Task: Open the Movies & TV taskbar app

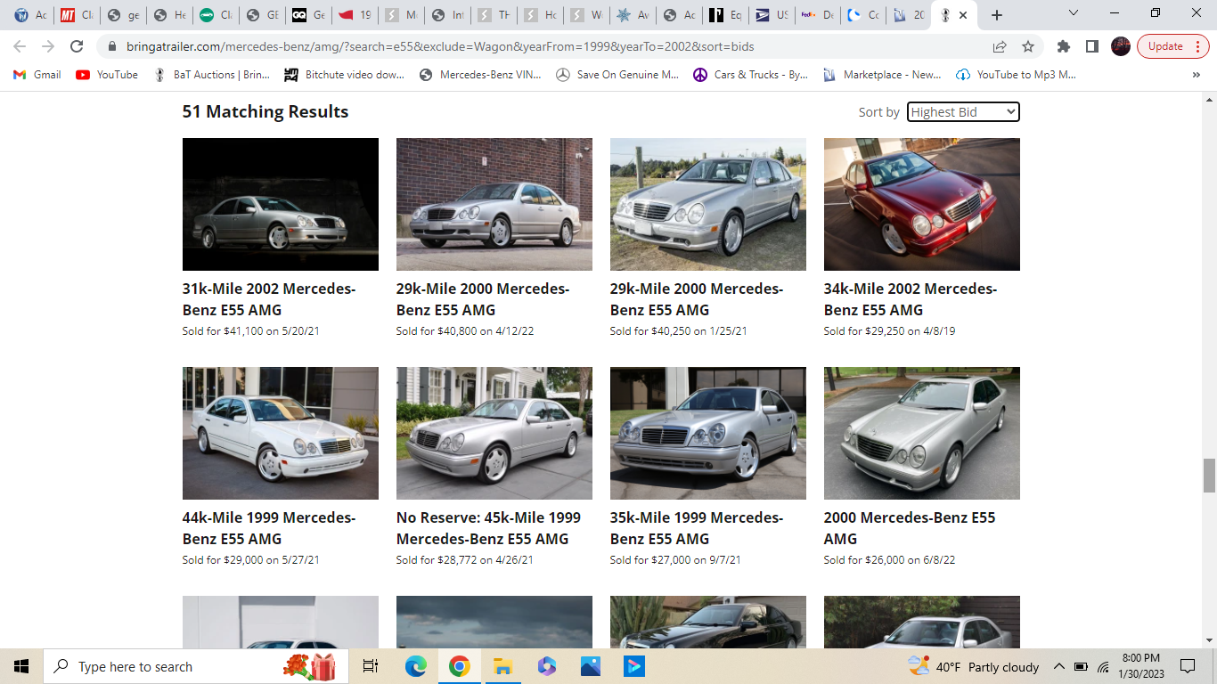Action: 633,666
